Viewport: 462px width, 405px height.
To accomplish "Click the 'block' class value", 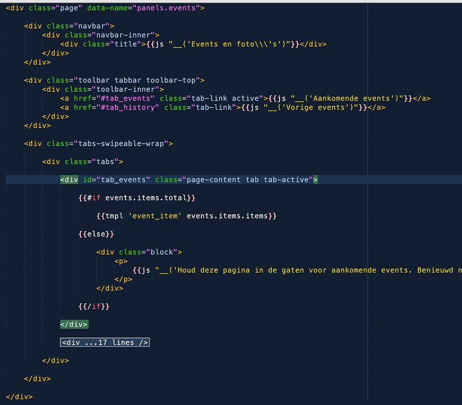I will point(162,252).
